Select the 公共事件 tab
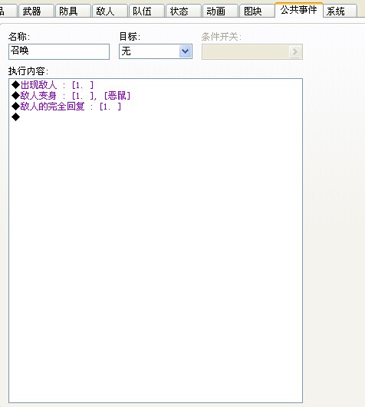Viewport: 365px width, 407px height. point(299,10)
